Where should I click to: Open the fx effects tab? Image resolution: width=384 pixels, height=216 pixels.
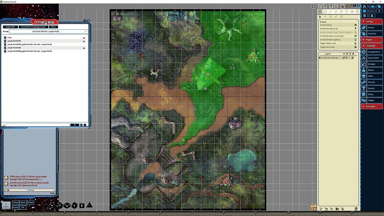pyautogui.click(x=336, y=12)
